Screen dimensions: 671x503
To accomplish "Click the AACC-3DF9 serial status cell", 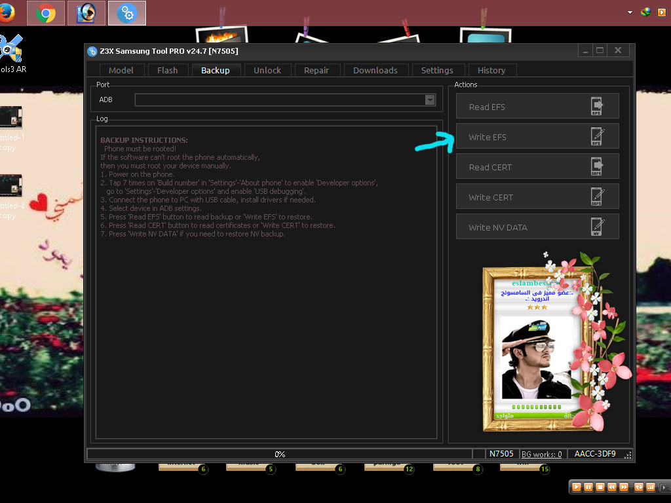I will (x=595, y=454).
